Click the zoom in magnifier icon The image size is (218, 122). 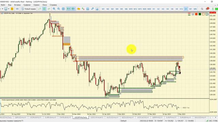[54, 9]
